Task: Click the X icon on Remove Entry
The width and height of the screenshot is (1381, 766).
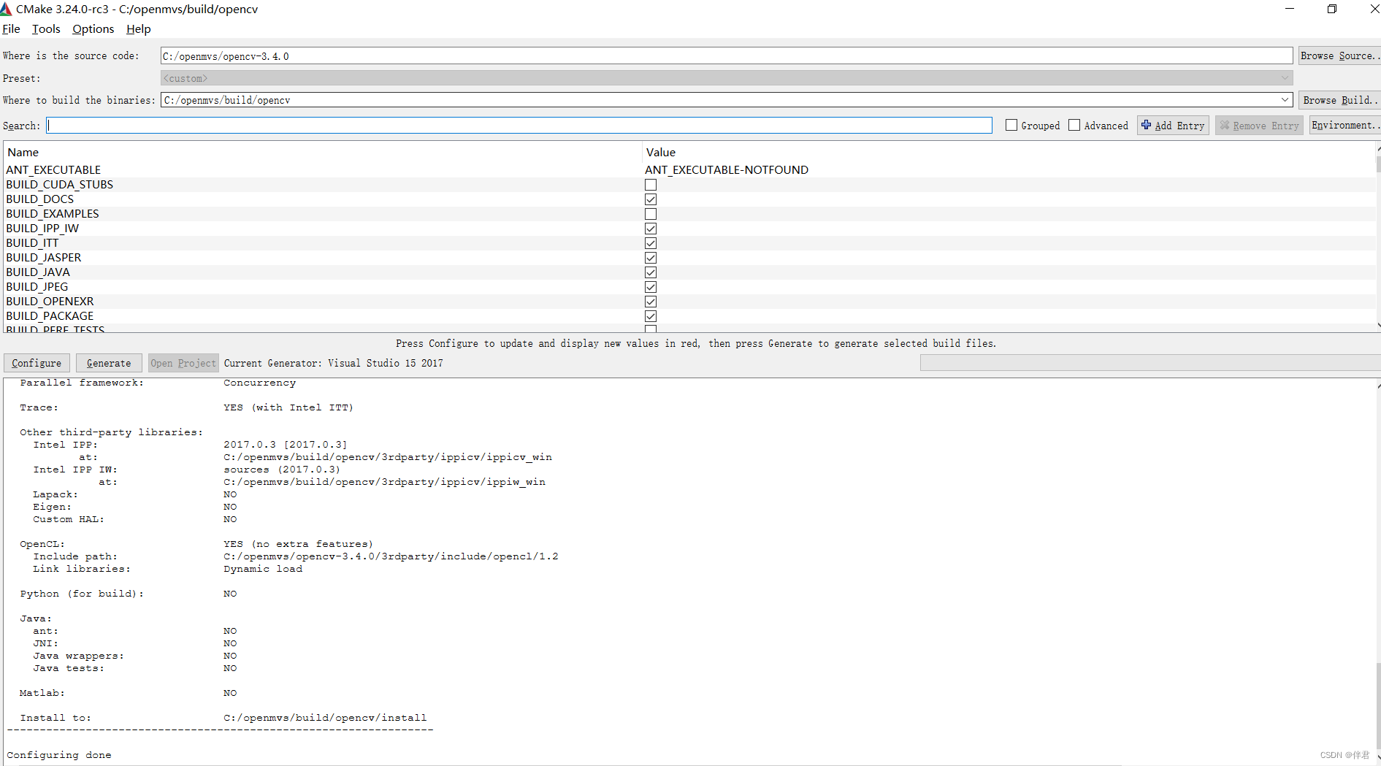Action: coord(1225,126)
